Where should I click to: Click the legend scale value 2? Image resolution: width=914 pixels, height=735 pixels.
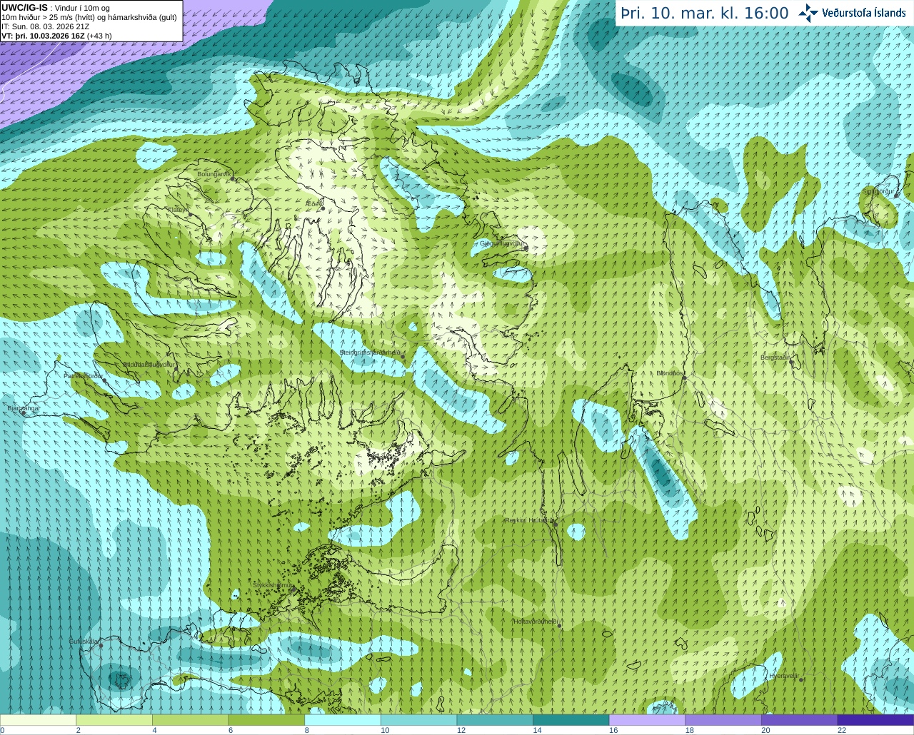(78, 730)
